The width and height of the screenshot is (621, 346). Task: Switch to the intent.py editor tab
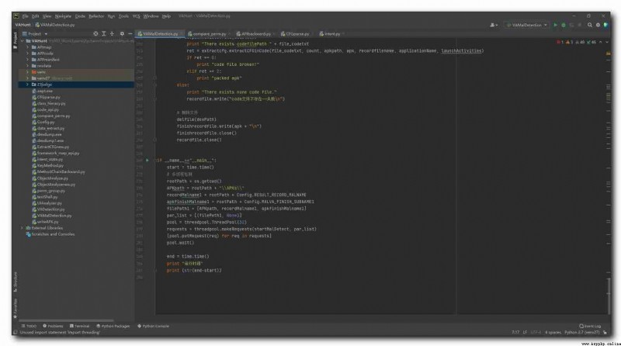coord(331,34)
